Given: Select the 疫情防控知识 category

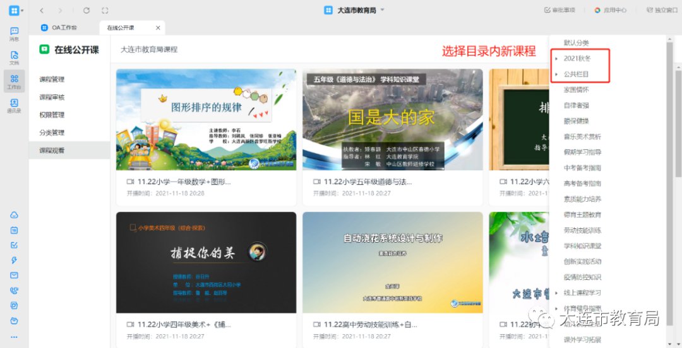Looking at the screenshot, I should 582,277.
